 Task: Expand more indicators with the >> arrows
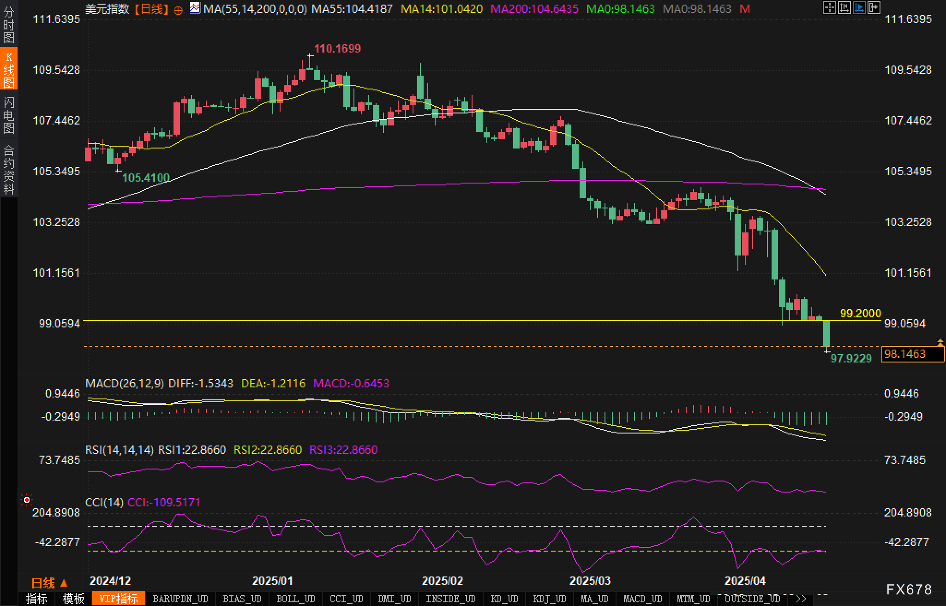click(801, 599)
